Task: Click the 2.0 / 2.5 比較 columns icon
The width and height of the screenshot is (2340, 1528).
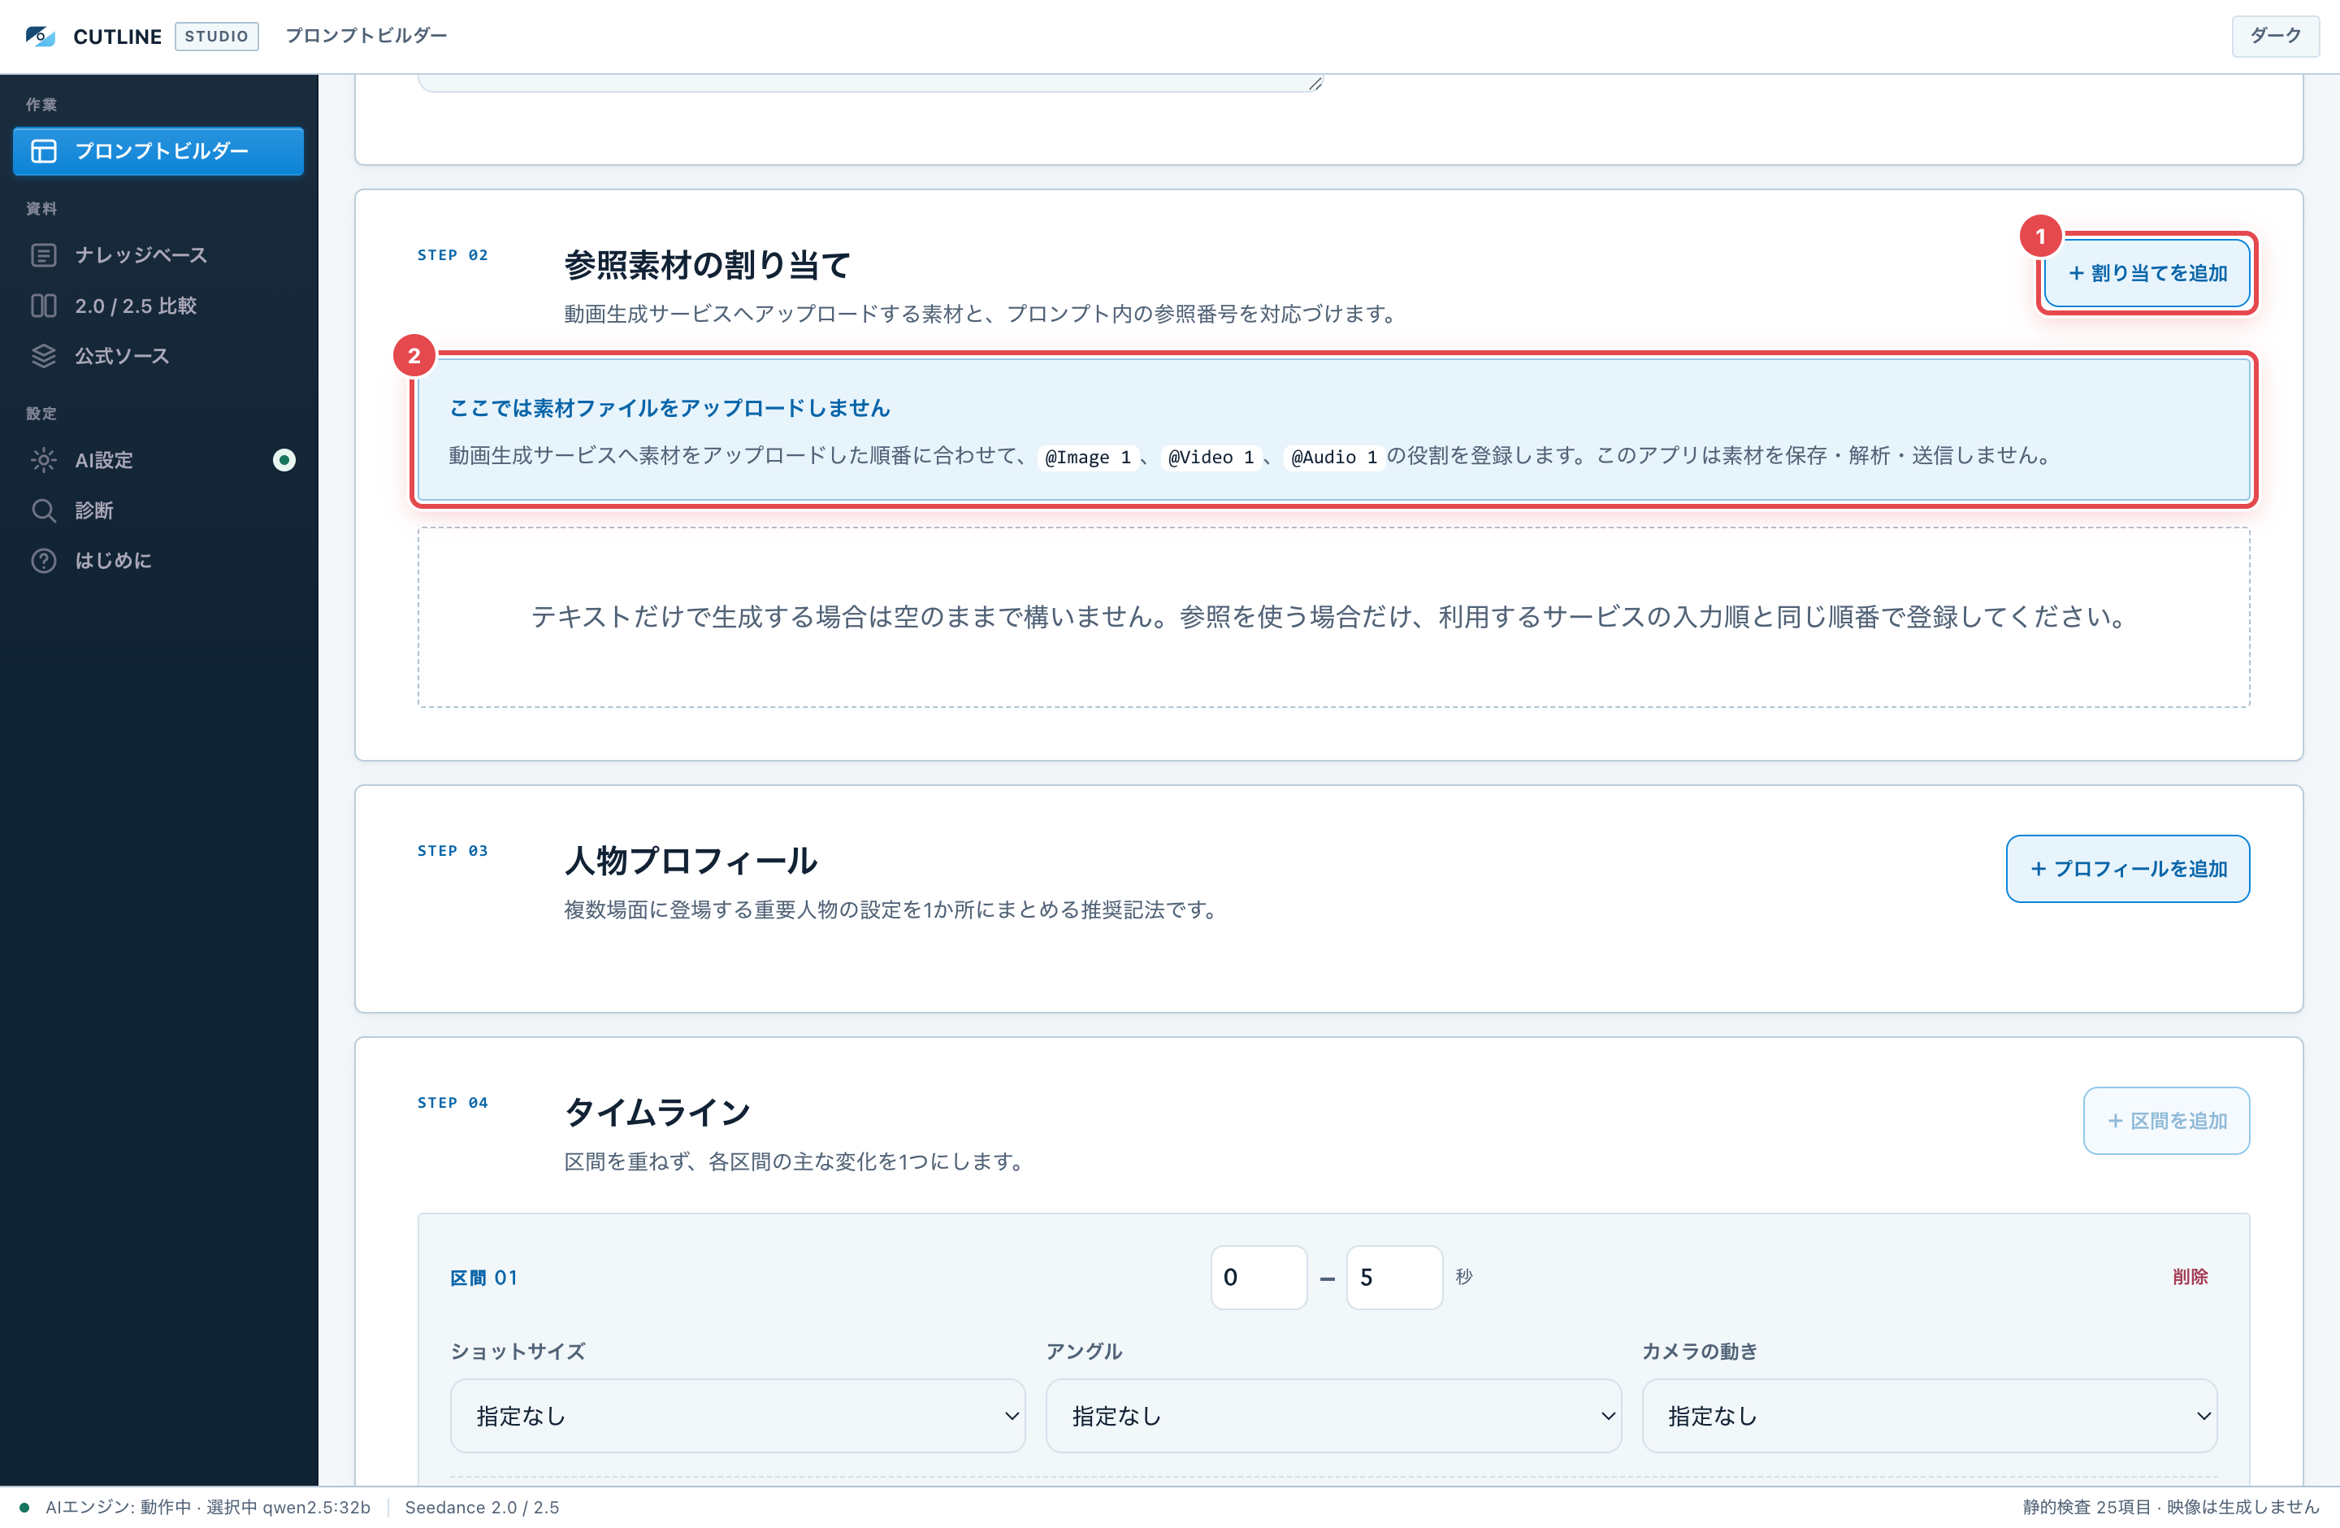Action: click(43, 306)
